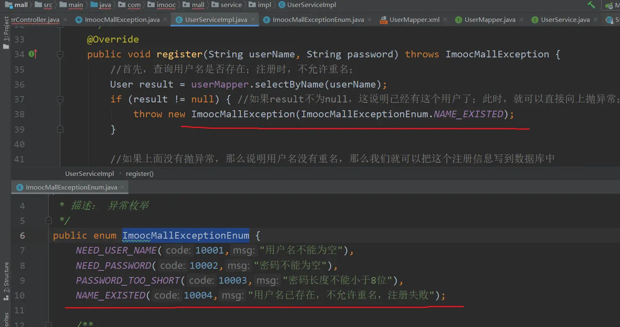Click NAME_EXISTED in the throw statement
The height and width of the screenshot is (327, 620).
pos(469,114)
